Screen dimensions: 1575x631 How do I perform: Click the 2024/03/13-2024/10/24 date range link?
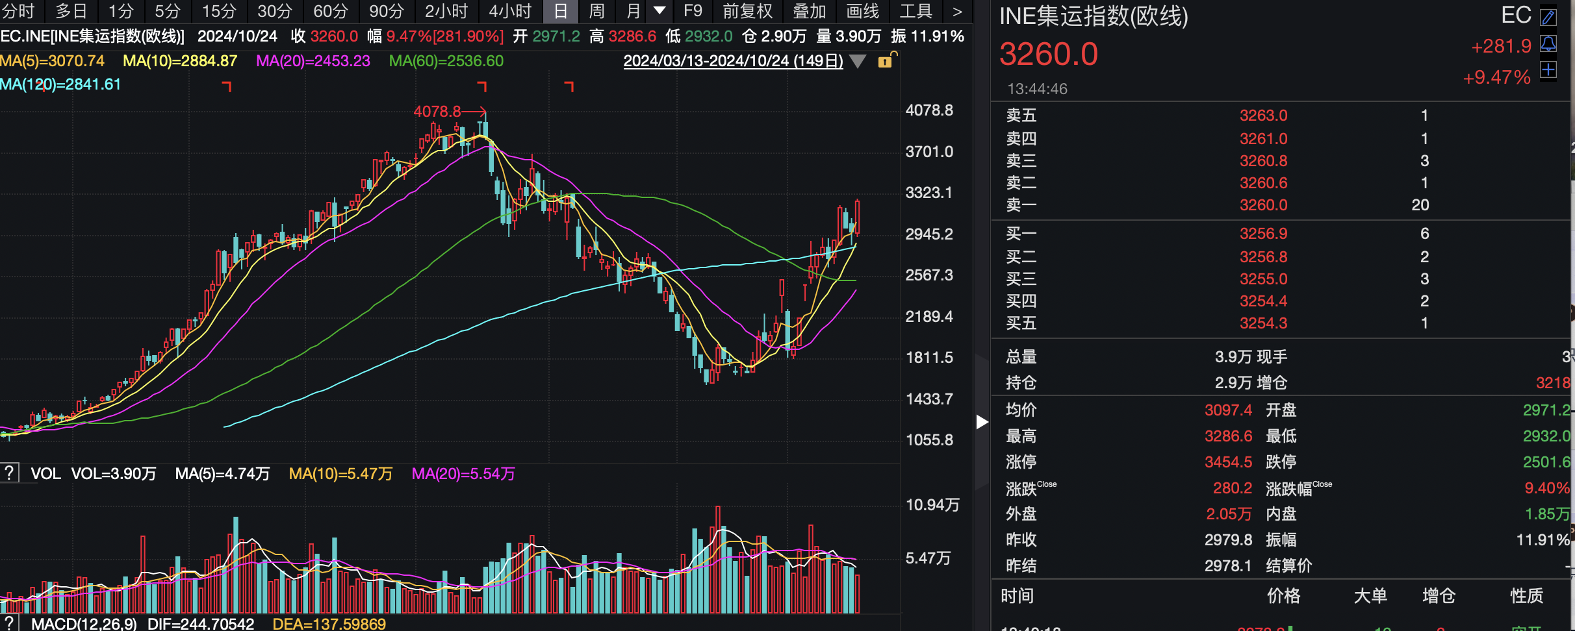tap(733, 61)
